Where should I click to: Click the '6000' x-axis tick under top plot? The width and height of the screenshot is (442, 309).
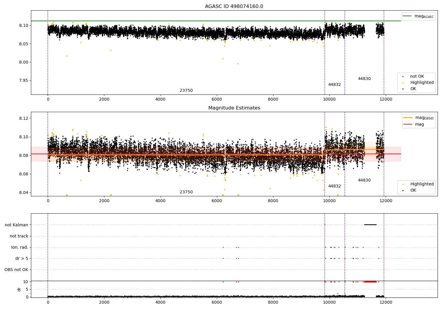[217, 99]
